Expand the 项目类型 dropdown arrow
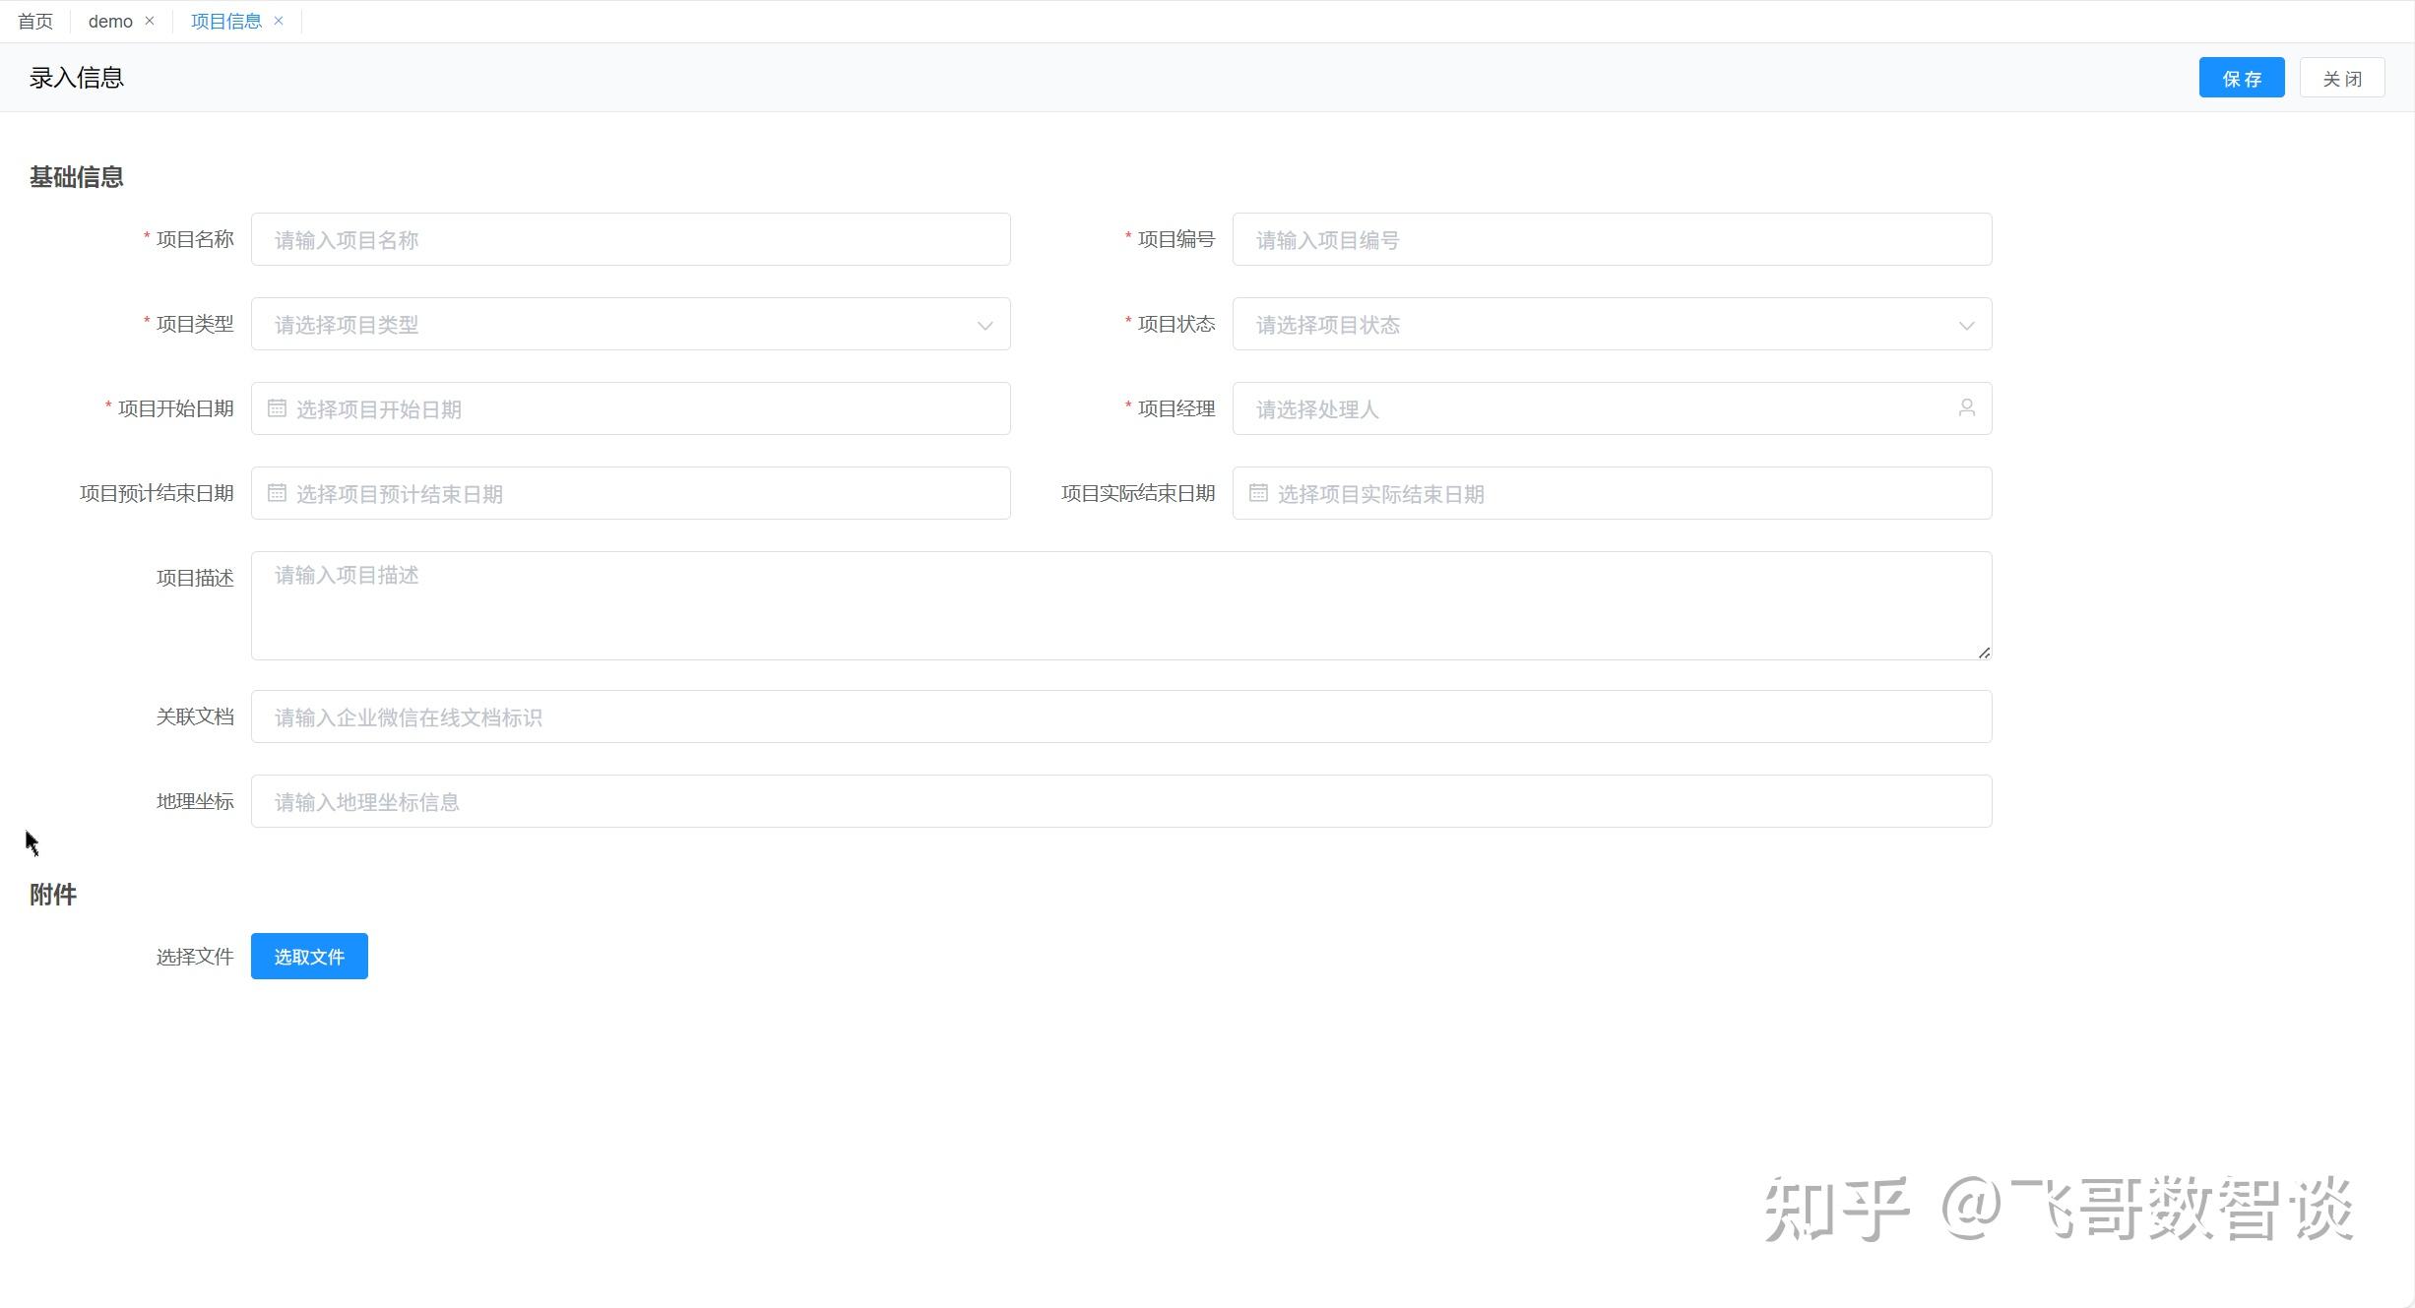This screenshot has width=2415, height=1308. click(985, 325)
